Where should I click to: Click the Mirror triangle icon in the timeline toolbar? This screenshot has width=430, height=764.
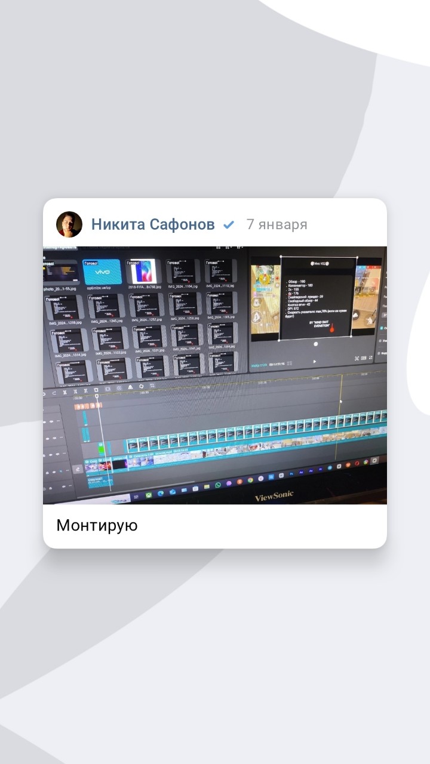(130, 387)
